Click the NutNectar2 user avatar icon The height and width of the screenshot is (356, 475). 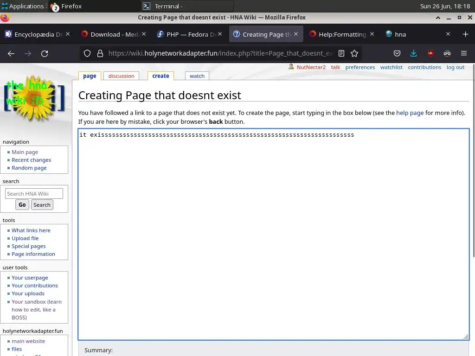[291, 67]
